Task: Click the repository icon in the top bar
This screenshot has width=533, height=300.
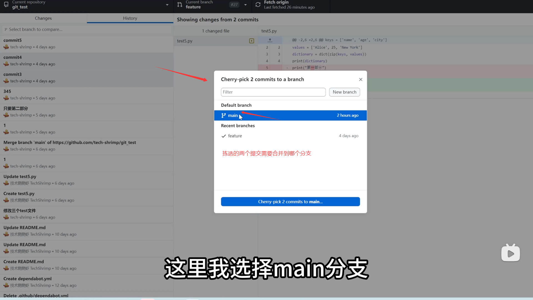Action: (x=6, y=5)
